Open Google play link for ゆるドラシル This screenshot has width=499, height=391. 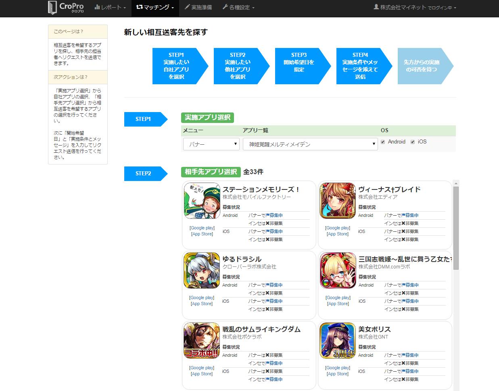[202, 297]
